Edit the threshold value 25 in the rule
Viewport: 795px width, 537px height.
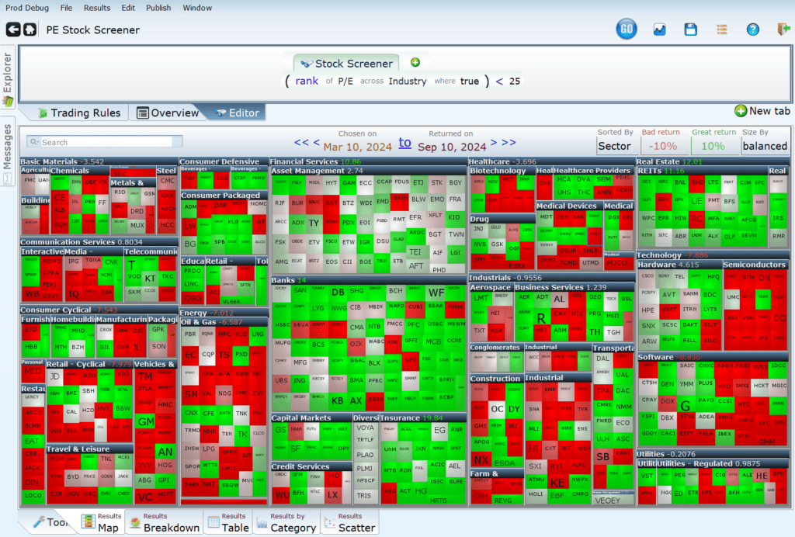tap(514, 81)
